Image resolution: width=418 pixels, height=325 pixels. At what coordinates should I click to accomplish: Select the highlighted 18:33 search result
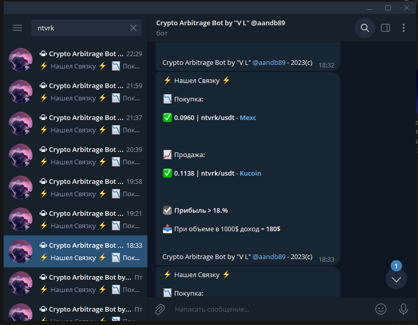(75, 251)
